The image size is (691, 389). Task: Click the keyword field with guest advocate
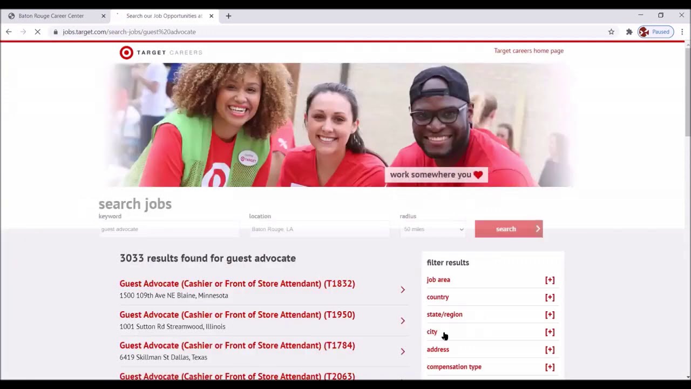168,229
